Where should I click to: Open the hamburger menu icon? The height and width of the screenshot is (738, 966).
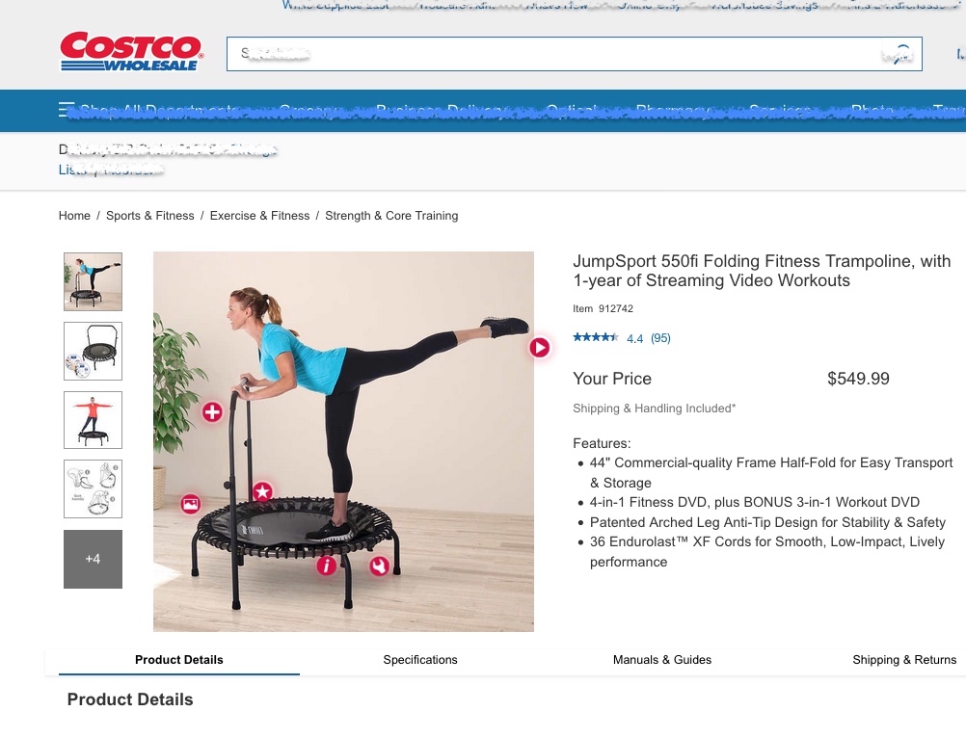(x=67, y=110)
